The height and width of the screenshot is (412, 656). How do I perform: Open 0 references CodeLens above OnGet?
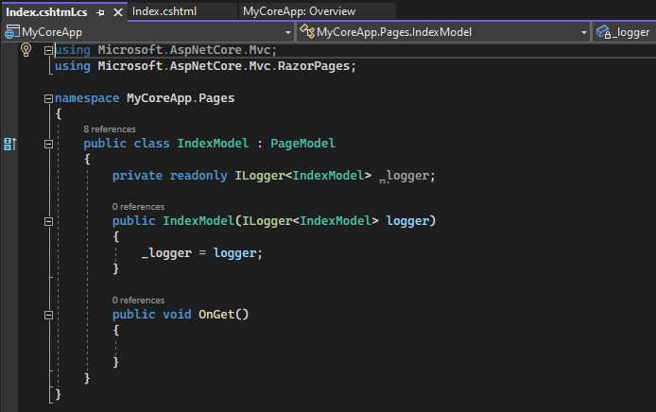139,300
